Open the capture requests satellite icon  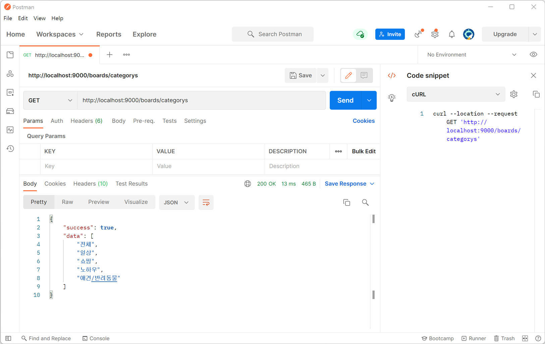(419, 34)
